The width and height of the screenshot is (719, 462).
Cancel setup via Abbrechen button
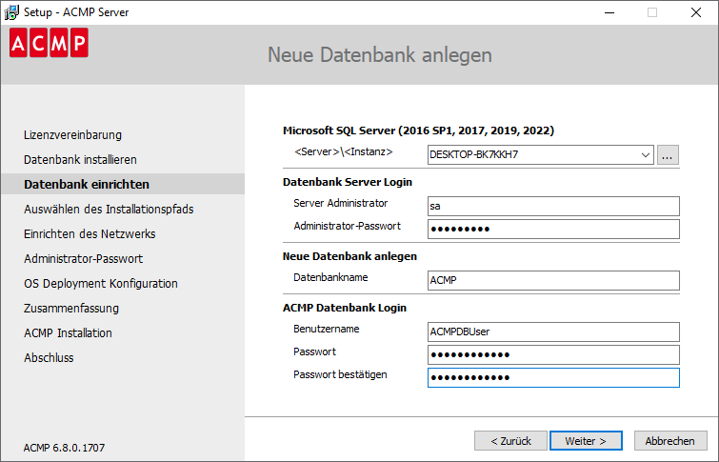pyautogui.click(x=670, y=441)
